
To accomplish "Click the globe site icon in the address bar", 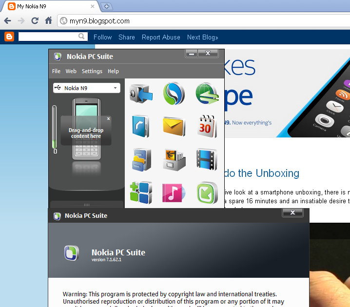I will click(64, 21).
